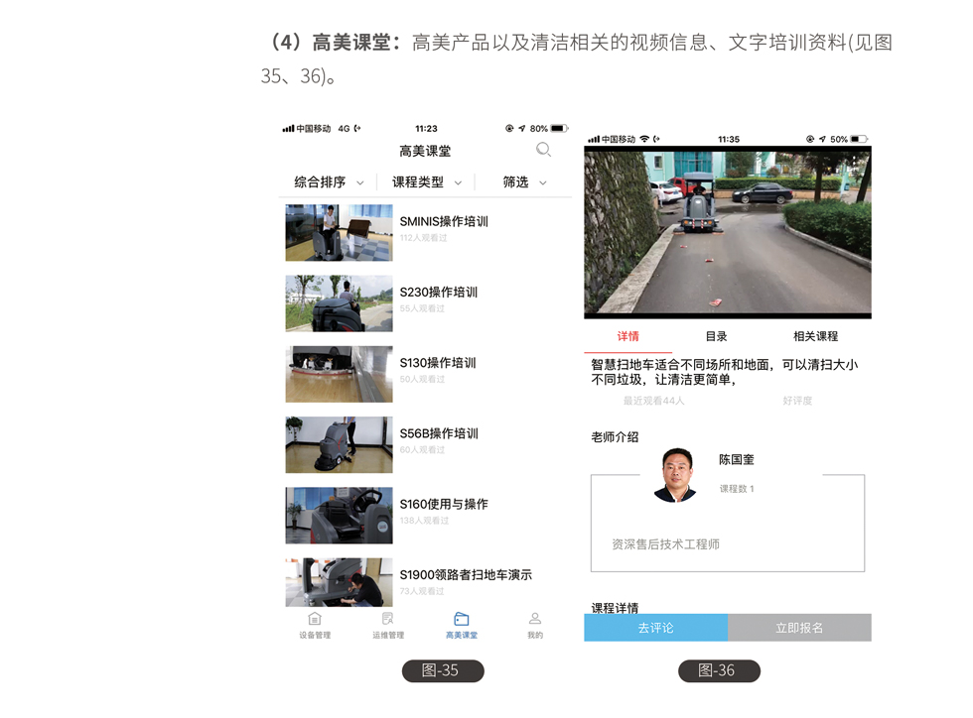Tap battery icon showing 80%

click(559, 129)
